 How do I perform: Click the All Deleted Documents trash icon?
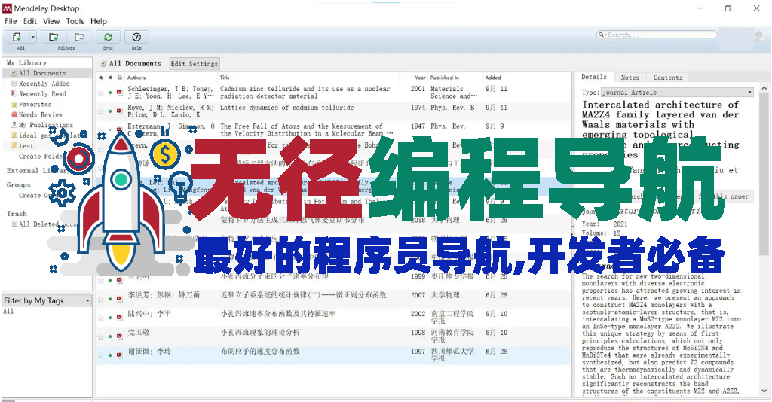click(14, 224)
